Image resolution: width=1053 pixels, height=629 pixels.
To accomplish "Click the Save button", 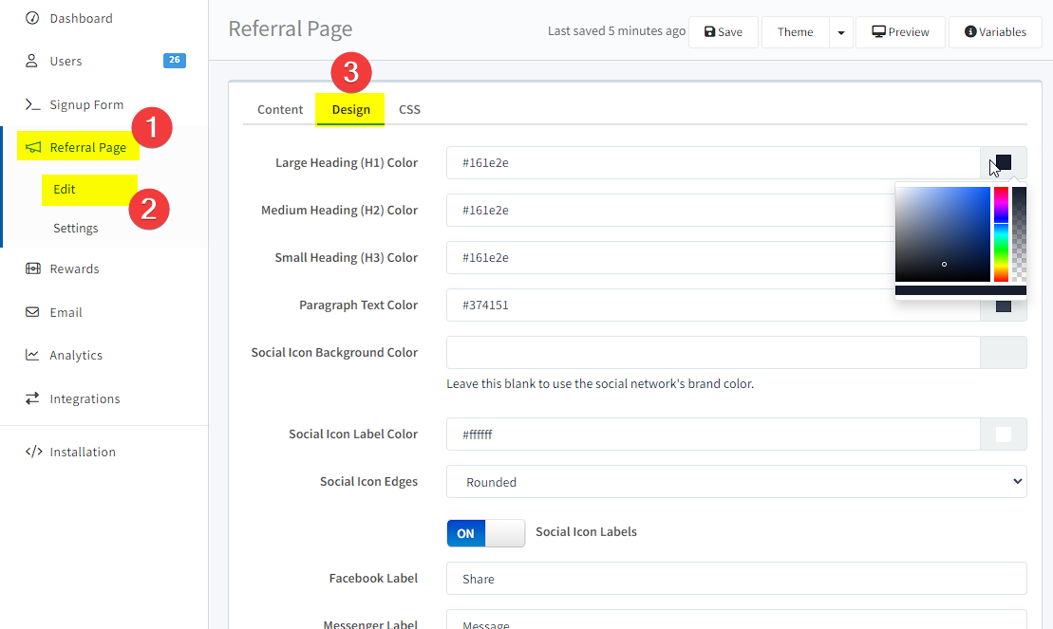I will [x=723, y=31].
